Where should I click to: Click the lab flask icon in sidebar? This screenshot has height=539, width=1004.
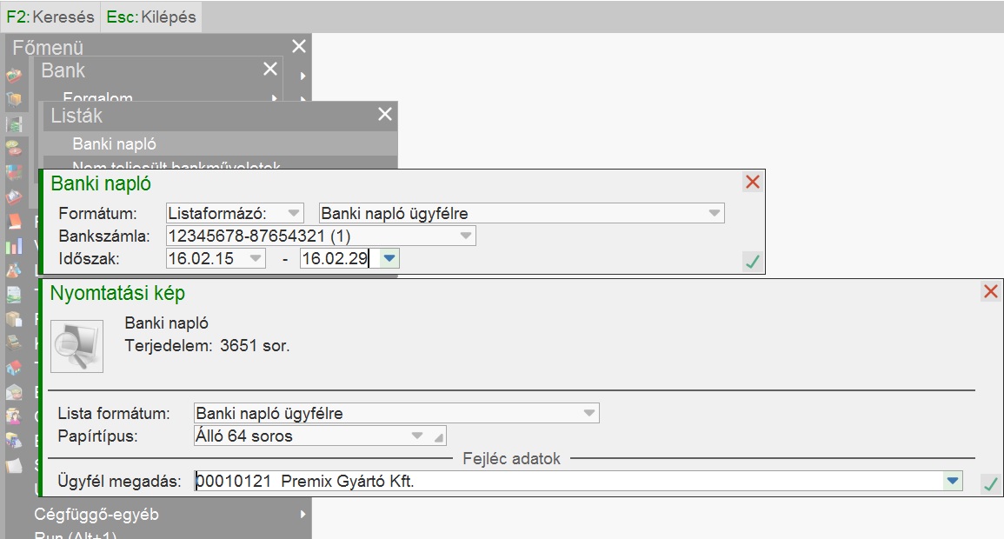pos(14,270)
